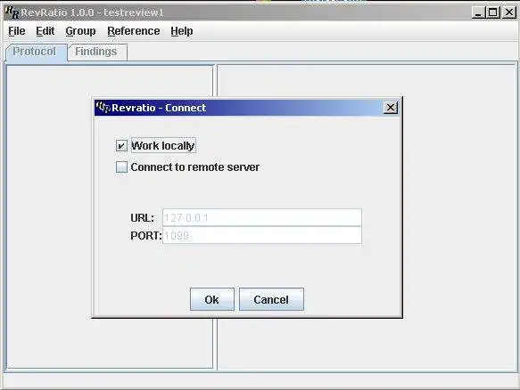Close the Revratio - Connect dialog
Viewport: 520px width, 390px height.
[x=391, y=107]
